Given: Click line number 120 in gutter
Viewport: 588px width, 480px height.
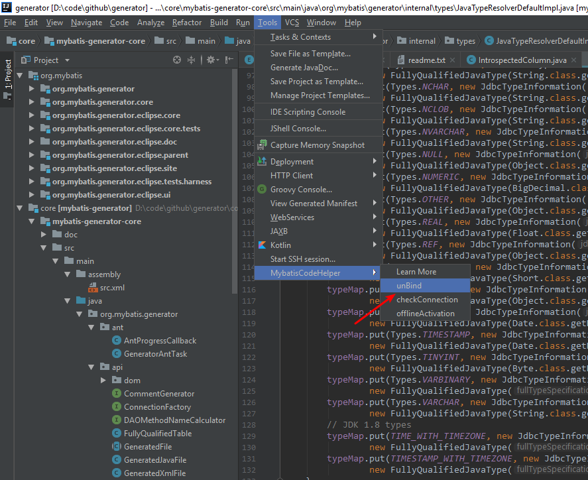Looking at the screenshot, I should click(249, 335).
